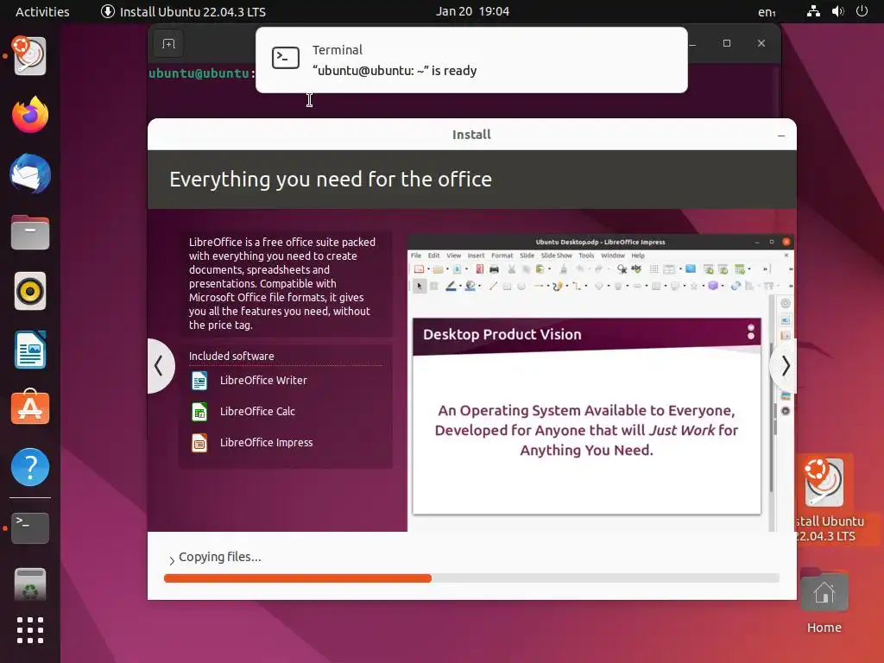Open LibreOffice Writer from the dock

tap(30, 350)
